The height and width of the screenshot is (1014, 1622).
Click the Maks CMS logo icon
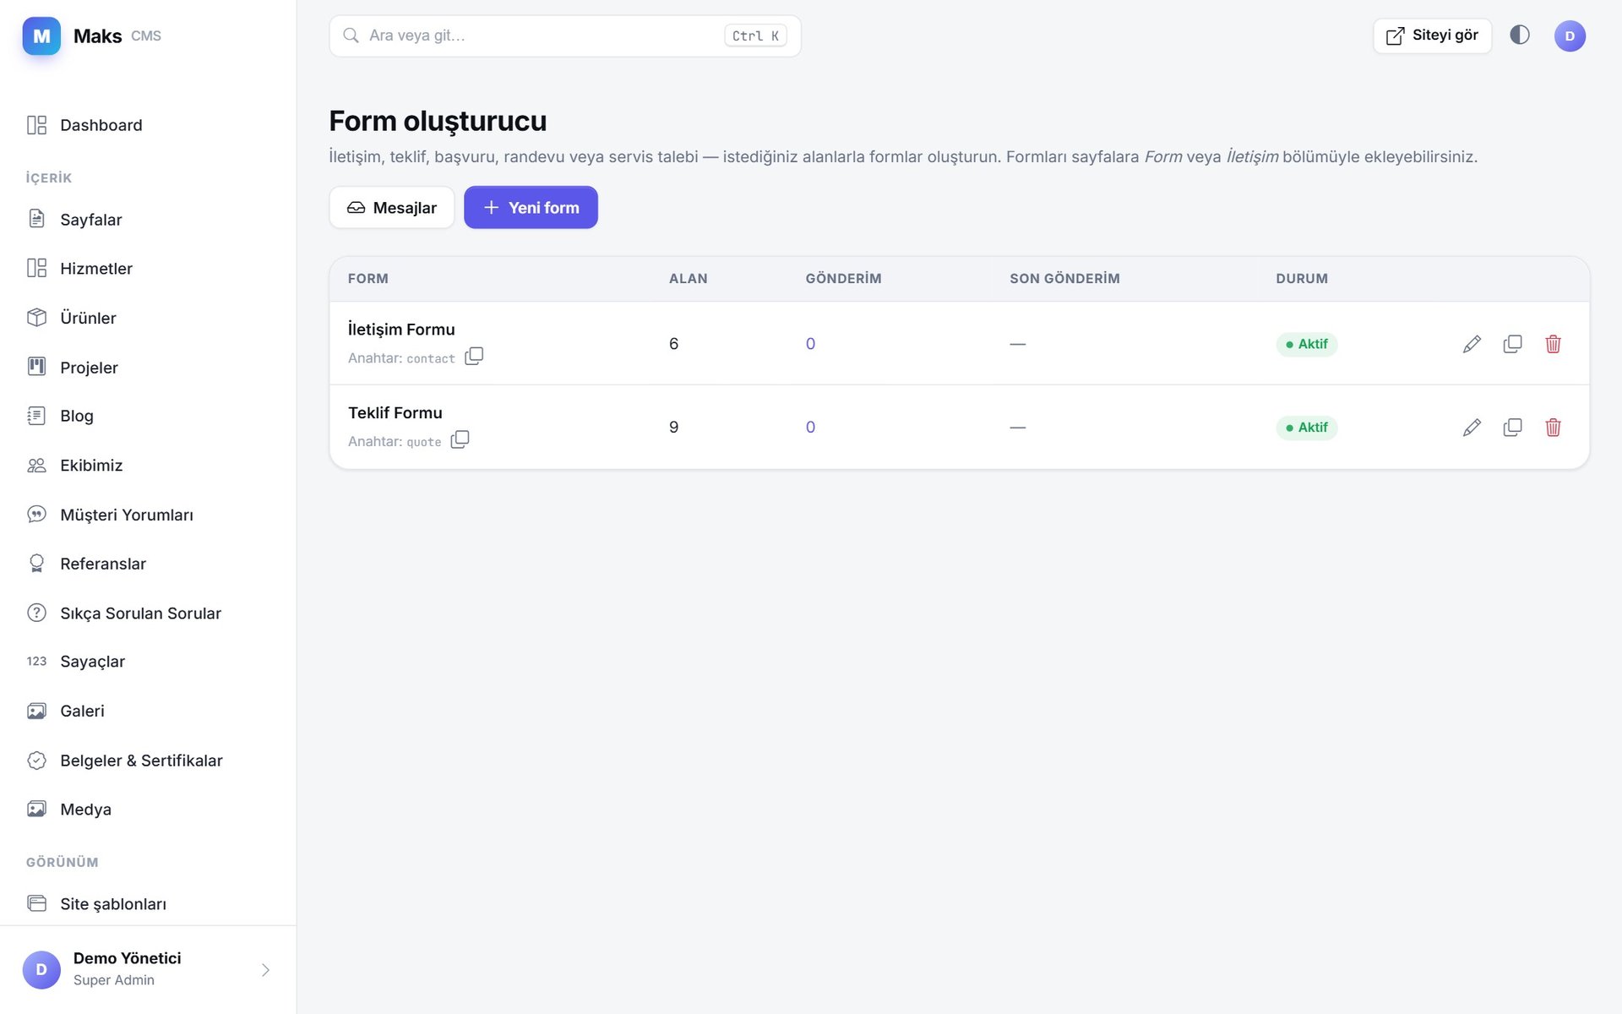point(41,35)
